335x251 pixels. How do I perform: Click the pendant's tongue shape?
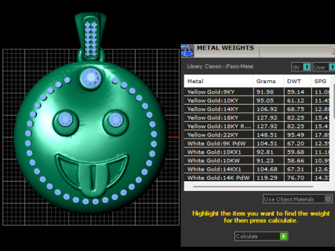point(93,180)
